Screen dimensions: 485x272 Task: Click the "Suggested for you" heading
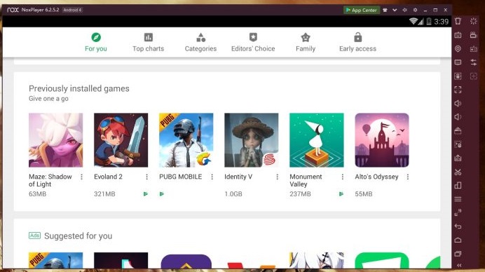click(78, 236)
